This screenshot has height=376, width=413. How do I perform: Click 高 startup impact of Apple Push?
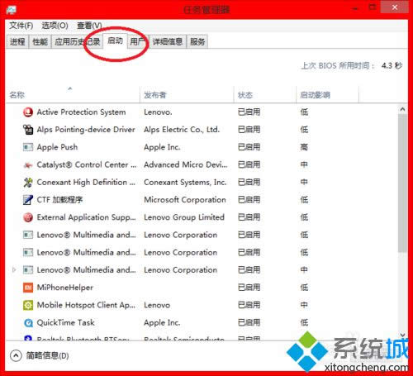click(x=304, y=147)
